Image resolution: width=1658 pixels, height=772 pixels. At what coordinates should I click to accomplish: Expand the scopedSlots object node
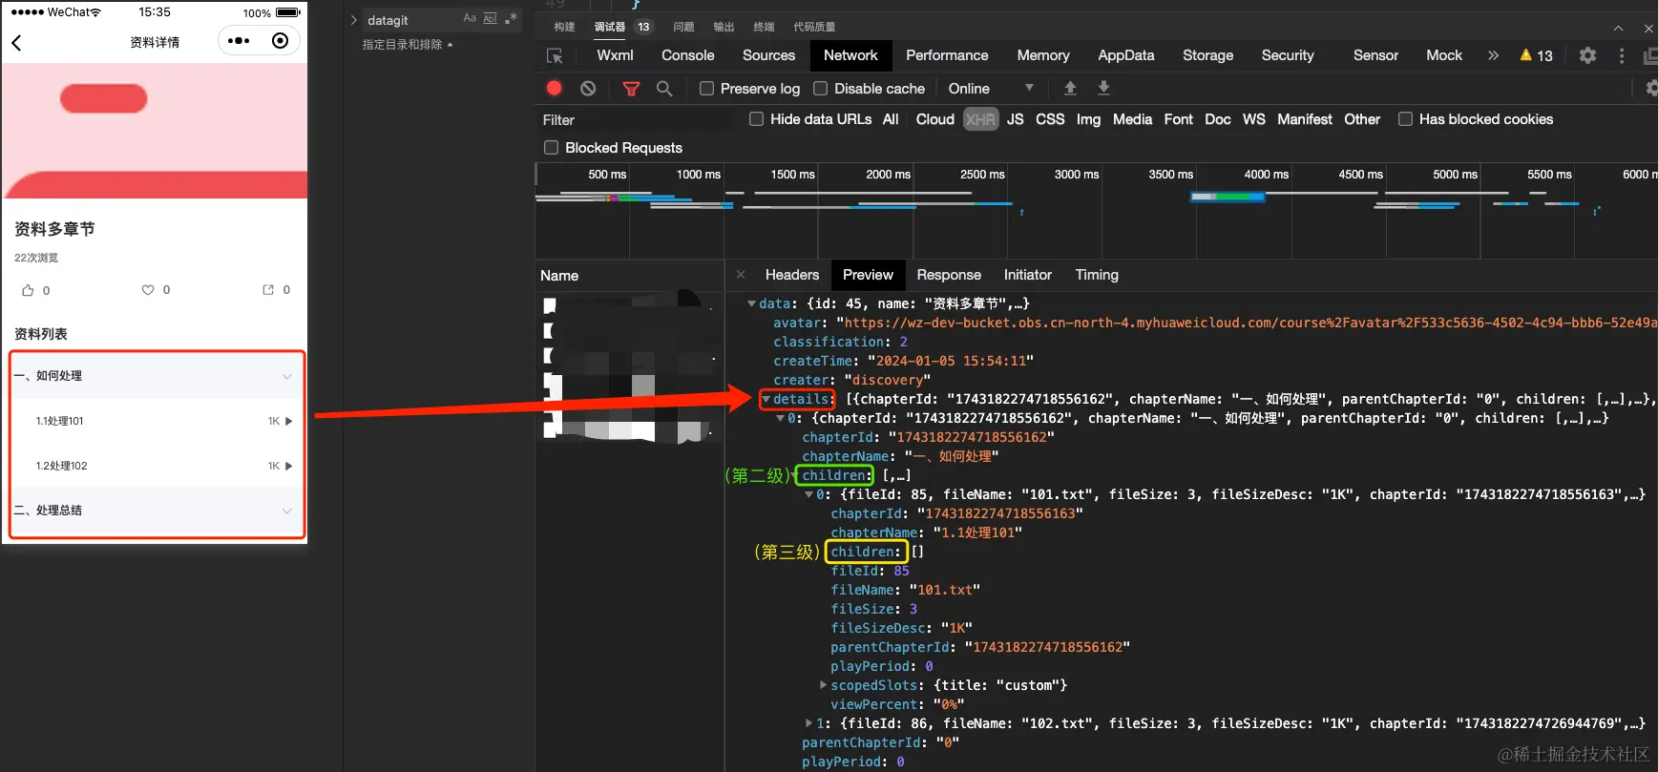pos(823,685)
